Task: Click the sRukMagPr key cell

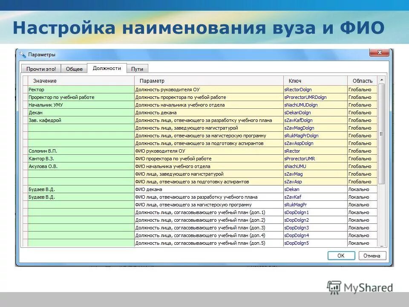Action: coord(315,205)
